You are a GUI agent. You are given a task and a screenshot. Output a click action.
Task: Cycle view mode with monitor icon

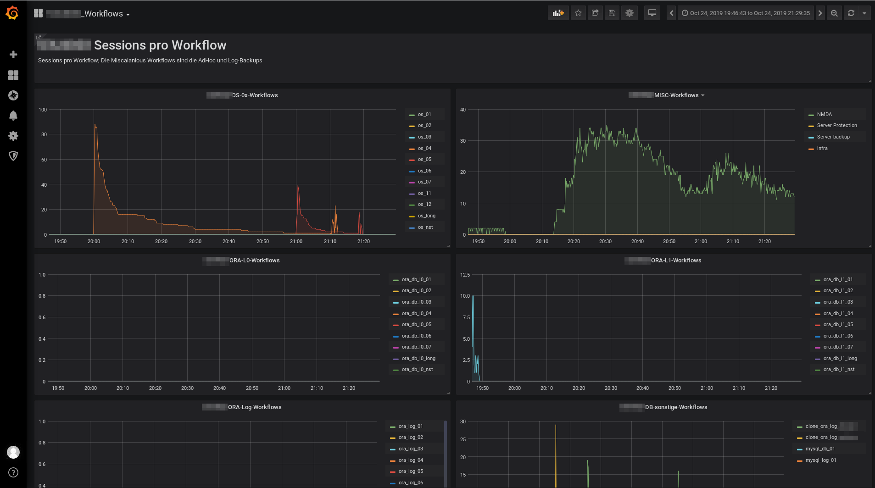point(652,13)
